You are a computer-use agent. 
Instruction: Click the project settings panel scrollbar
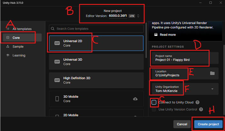224,80
